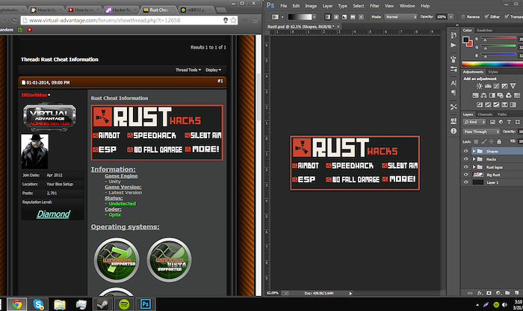The image size is (523, 311).
Task: Hide the Shapes layer group
Action: 466,151
